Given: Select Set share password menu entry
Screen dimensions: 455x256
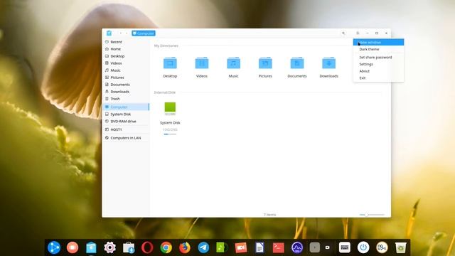Looking at the screenshot, I should [x=378, y=57].
